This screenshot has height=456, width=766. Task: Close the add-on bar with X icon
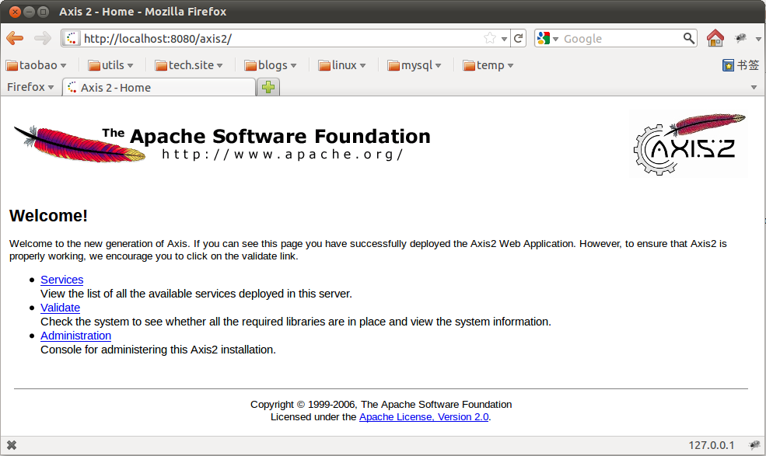(12, 445)
